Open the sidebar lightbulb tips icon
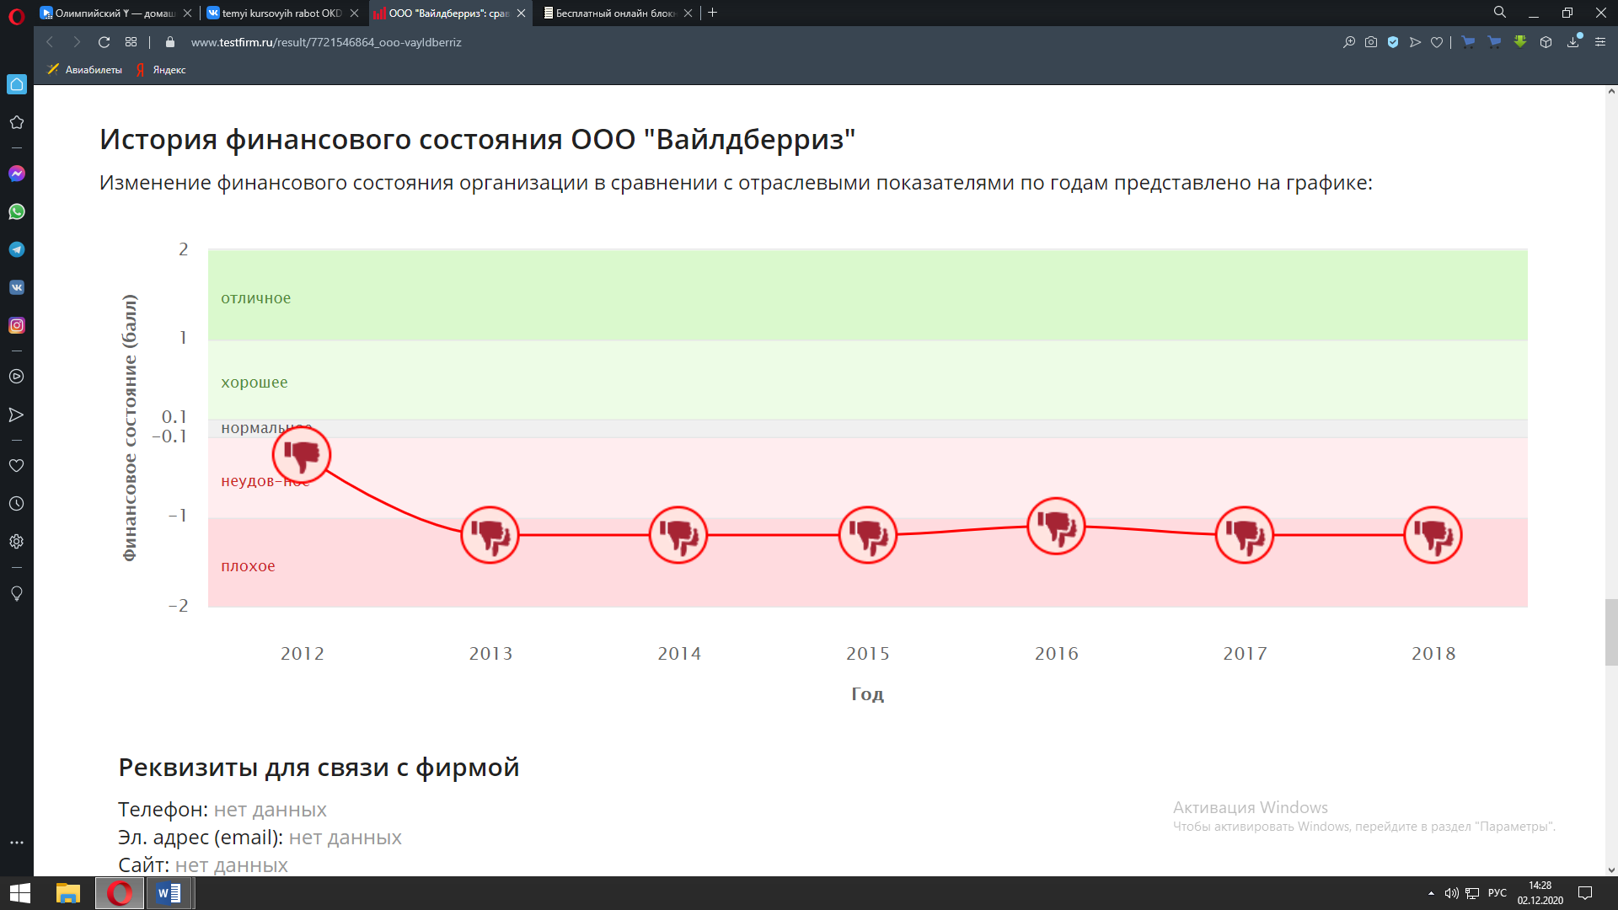1618x910 pixels. (17, 593)
